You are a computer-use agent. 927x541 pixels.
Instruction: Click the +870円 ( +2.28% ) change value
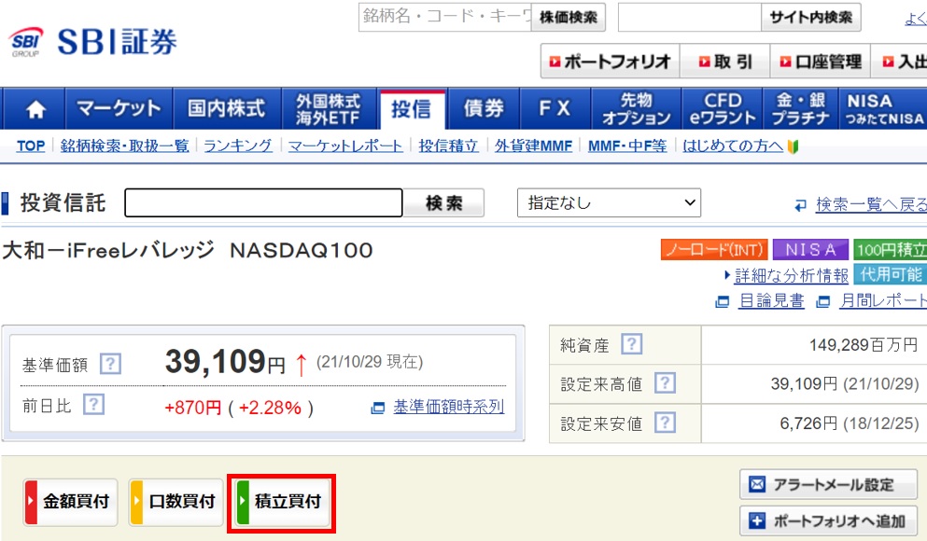point(239,408)
